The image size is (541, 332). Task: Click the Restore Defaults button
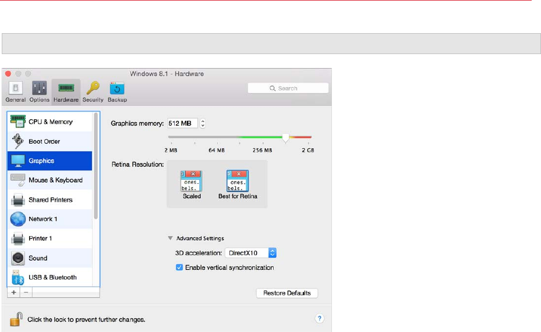click(x=287, y=293)
